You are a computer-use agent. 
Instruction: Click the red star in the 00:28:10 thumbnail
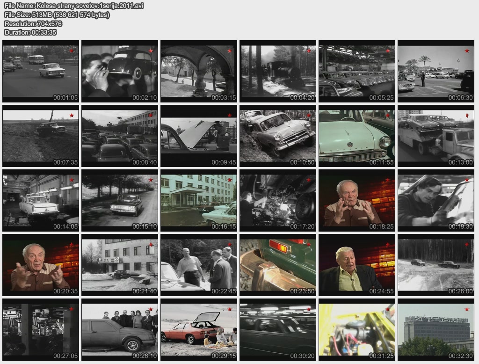coord(151,309)
